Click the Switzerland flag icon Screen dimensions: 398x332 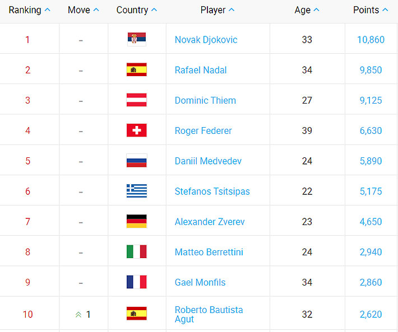pos(137,130)
